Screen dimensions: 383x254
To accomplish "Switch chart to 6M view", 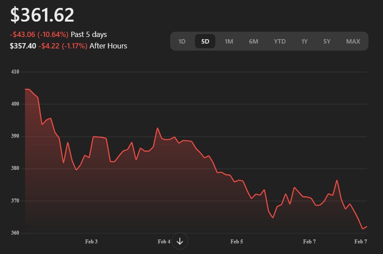I will click(x=253, y=41).
